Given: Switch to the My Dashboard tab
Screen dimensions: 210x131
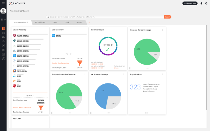Looking at the screenshot, I should point(40,22).
